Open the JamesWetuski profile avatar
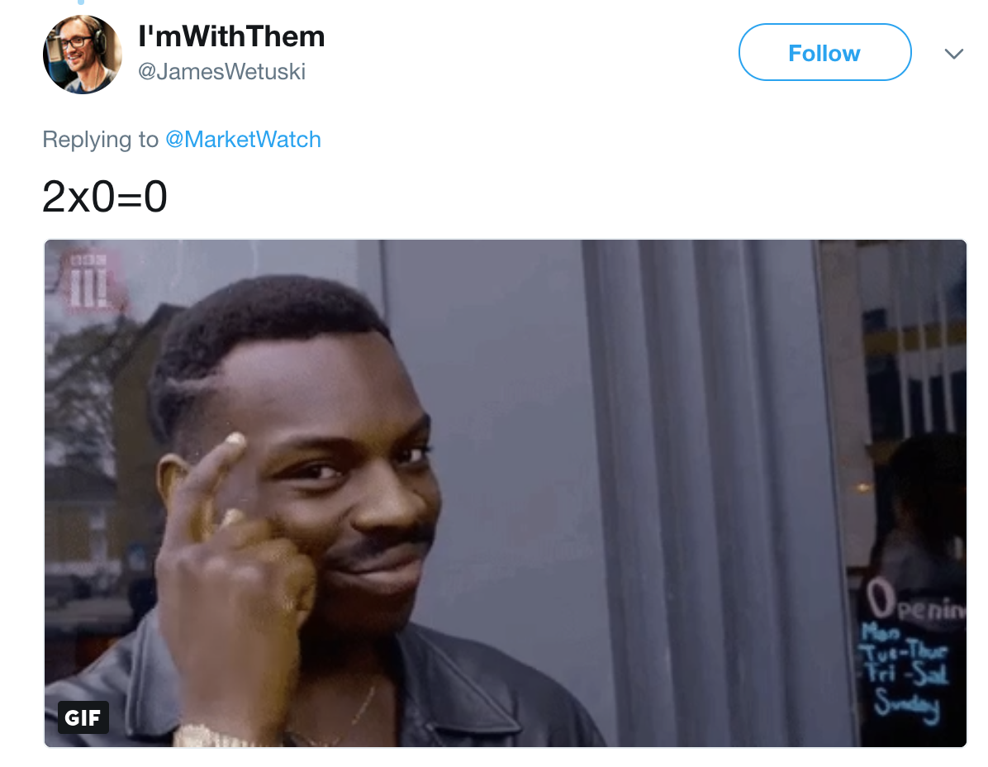This screenshot has height=767, width=988. click(83, 55)
